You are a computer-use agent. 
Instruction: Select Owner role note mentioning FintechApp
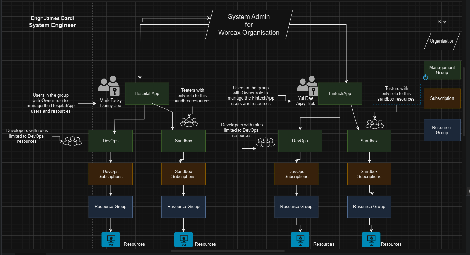coord(251,96)
